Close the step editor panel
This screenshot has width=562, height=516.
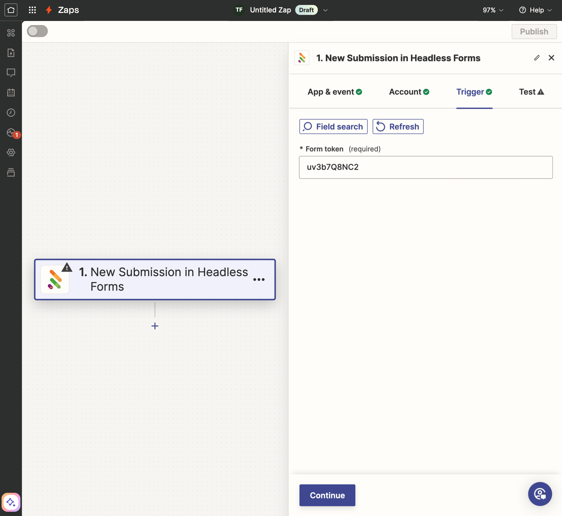pyautogui.click(x=551, y=58)
